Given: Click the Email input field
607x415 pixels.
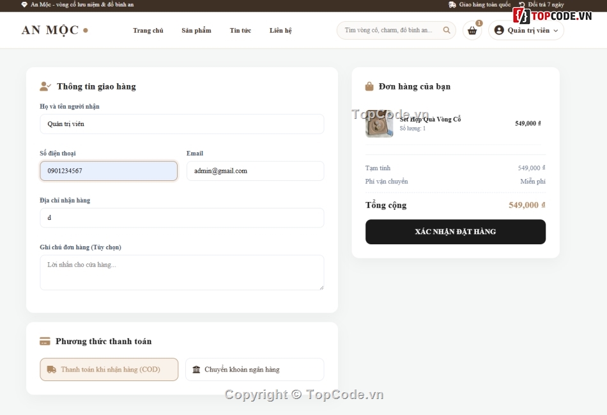Looking at the screenshot, I should [x=255, y=171].
